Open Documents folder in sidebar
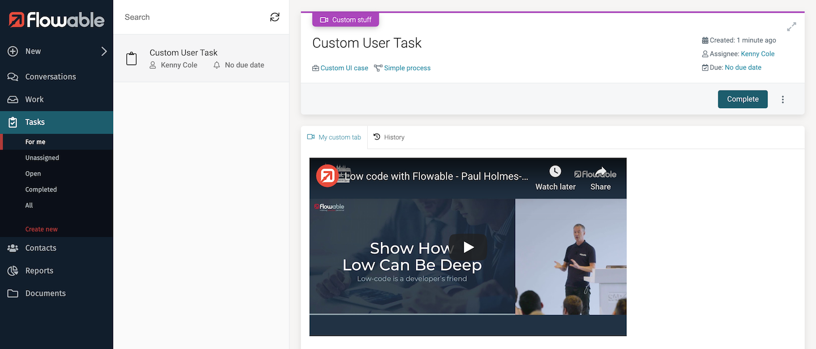This screenshot has width=816, height=349. (45, 293)
